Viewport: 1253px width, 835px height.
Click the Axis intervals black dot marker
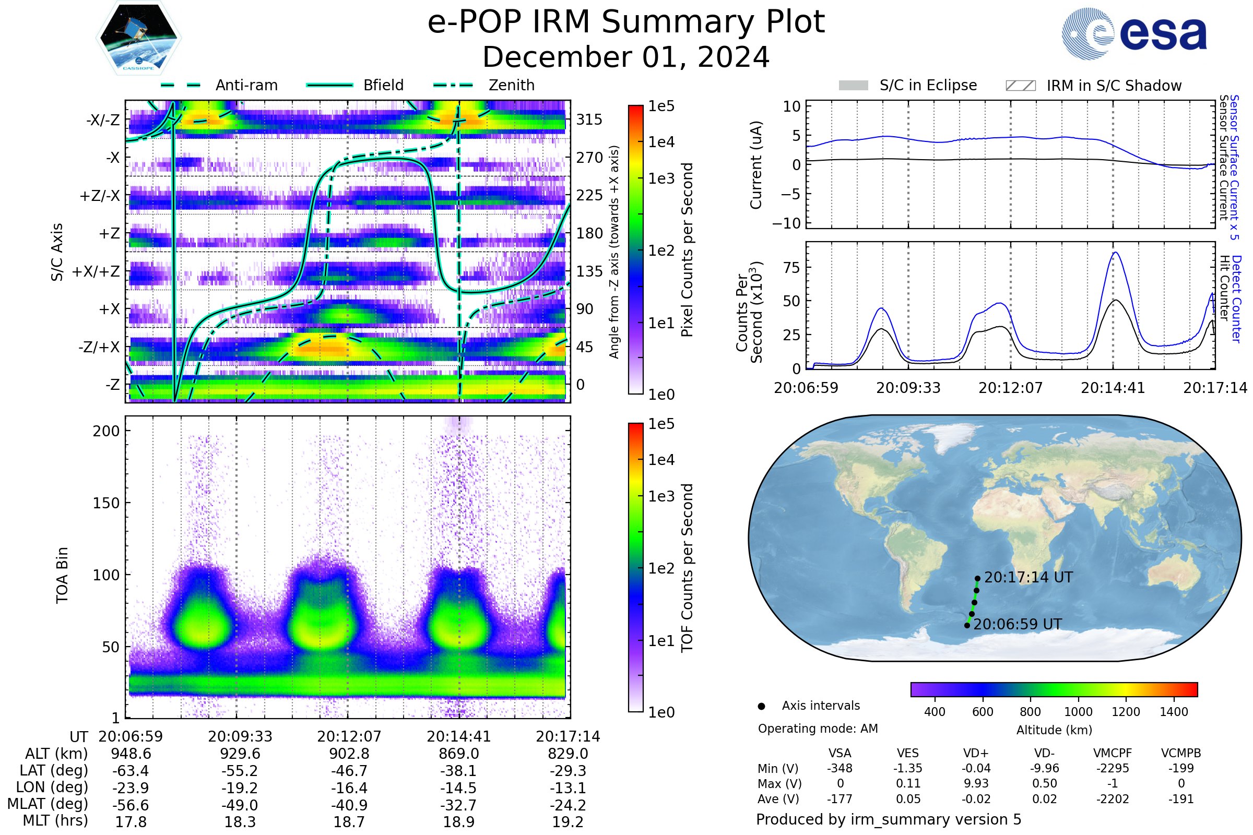tap(761, 706)
